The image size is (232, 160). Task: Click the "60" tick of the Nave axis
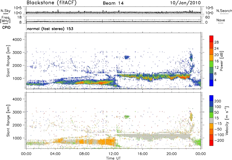click(208, 17)
